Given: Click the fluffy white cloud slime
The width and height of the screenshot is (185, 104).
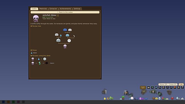Looking at the screenshot, I should (132, 98).
